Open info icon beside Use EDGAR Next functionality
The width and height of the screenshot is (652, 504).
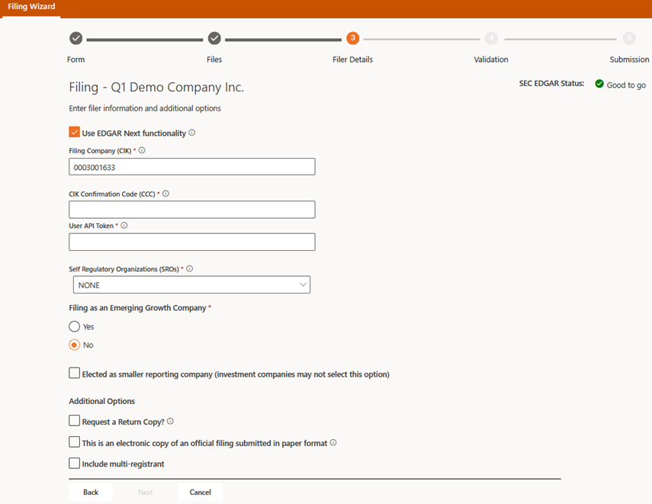tap(191, 133)
